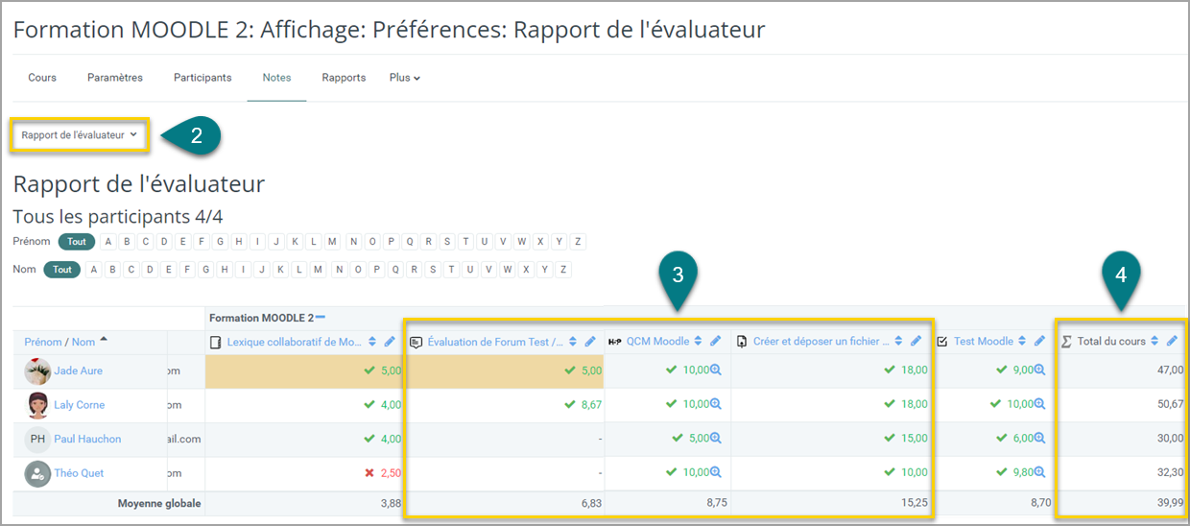Sort the Test Moodle column
1190x526 pixels.
pos(1023,342)
